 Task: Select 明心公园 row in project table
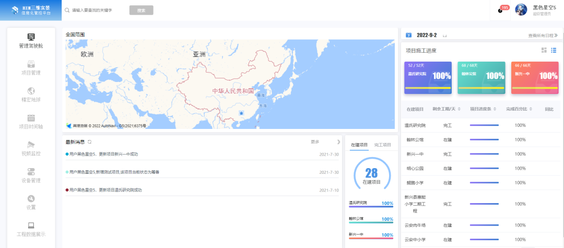480,168
